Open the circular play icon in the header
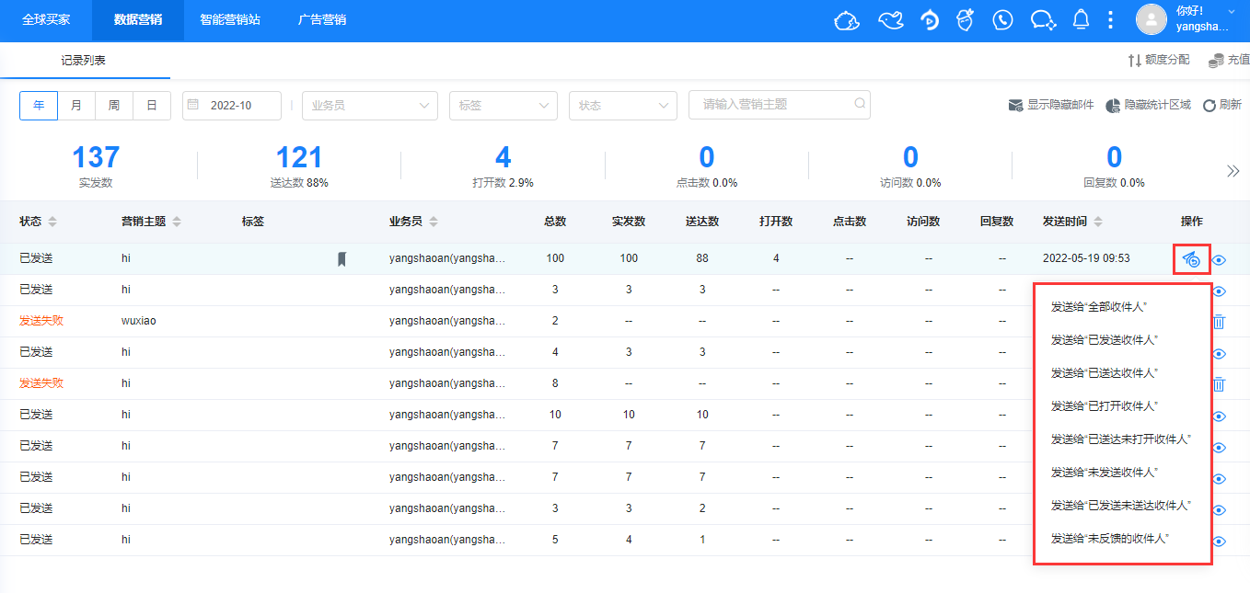Viewport: 1250px width, 593px height. pos(930,20)
